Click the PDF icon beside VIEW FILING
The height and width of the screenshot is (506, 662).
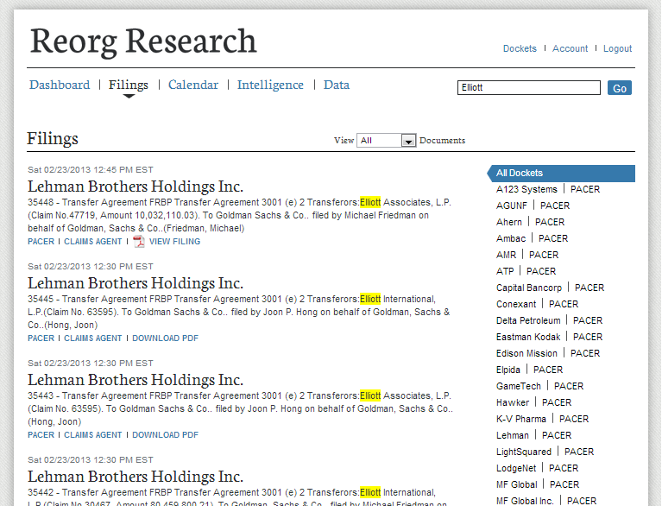point(139,242)
